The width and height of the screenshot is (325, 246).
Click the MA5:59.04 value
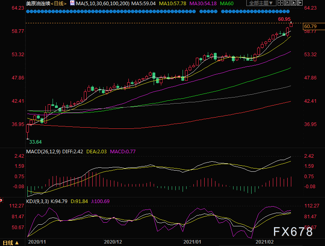pos(143,3)
